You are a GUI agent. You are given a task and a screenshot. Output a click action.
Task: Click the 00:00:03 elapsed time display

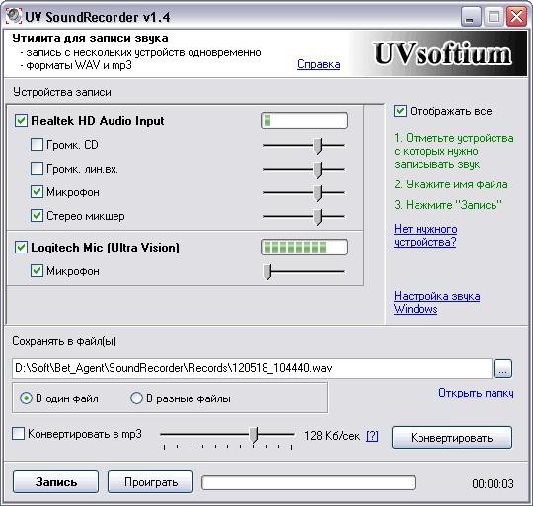click(x=493, y=483)
